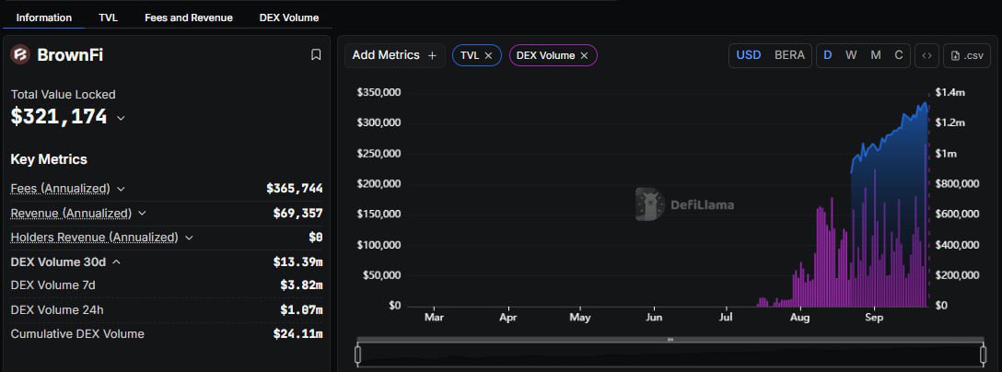Remove the DEX Volume metric chip
Screen dimensions: 1002x372
(x=584, y=55)
